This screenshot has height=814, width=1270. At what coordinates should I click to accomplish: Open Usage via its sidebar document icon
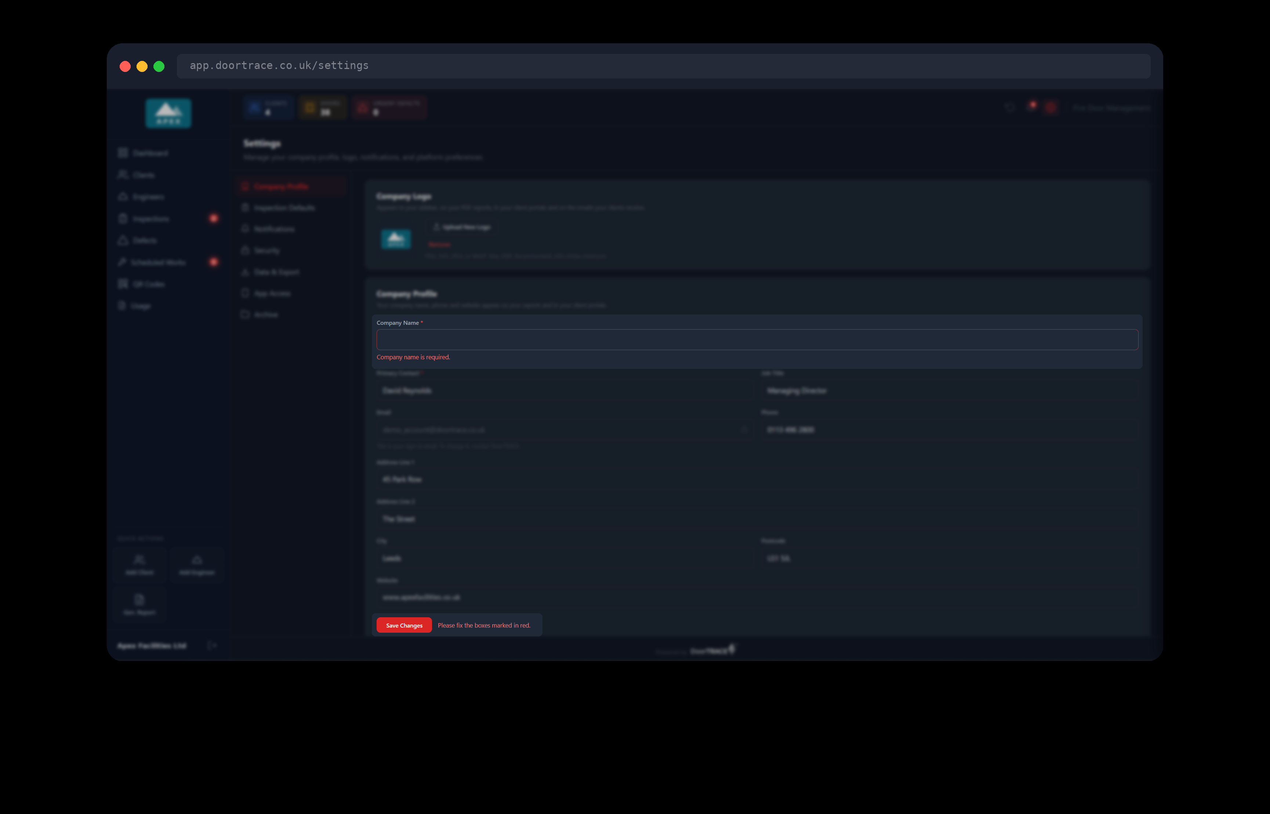click(122, 305)
